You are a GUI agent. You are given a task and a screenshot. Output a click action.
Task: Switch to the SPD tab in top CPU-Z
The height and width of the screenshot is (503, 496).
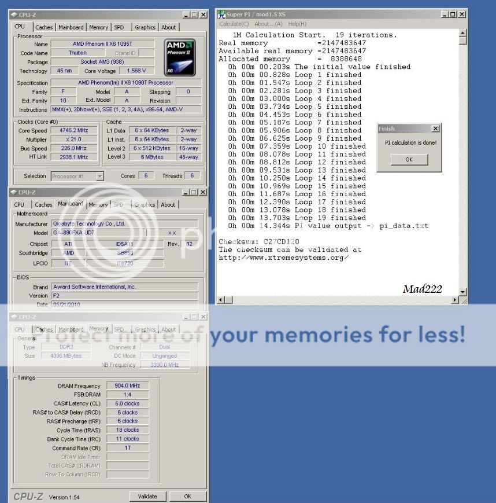[119, 27]
